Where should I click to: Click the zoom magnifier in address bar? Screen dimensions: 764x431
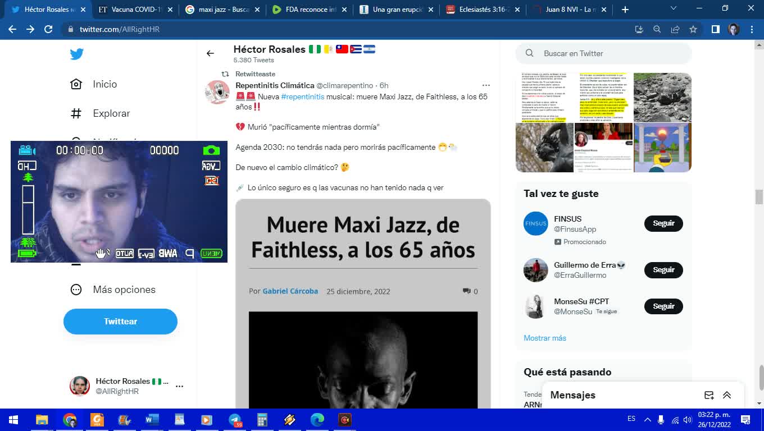[657, 29]
